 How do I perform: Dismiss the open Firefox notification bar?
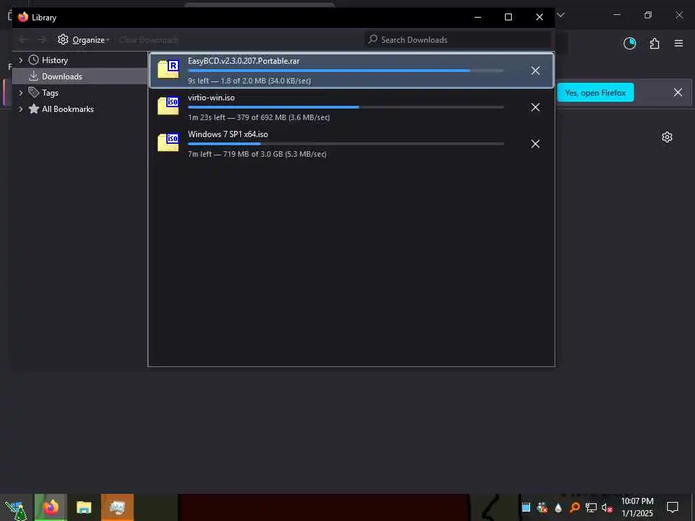click(x=678, y=92)
